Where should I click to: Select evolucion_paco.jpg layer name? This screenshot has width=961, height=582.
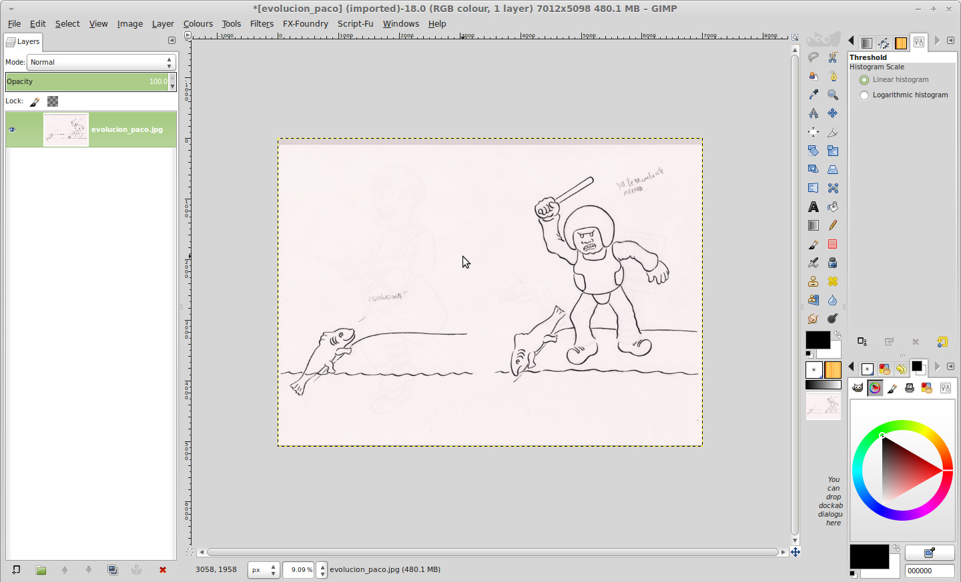click(127, 129)
